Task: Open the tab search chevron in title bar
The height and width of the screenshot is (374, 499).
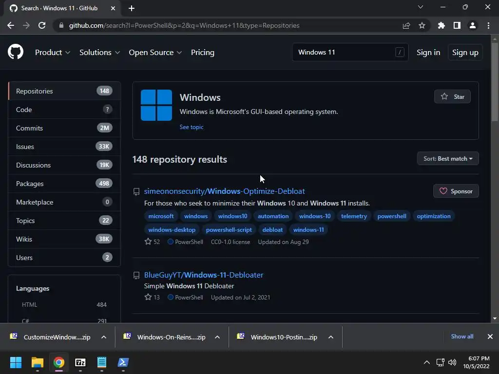Action: point(421,7)
